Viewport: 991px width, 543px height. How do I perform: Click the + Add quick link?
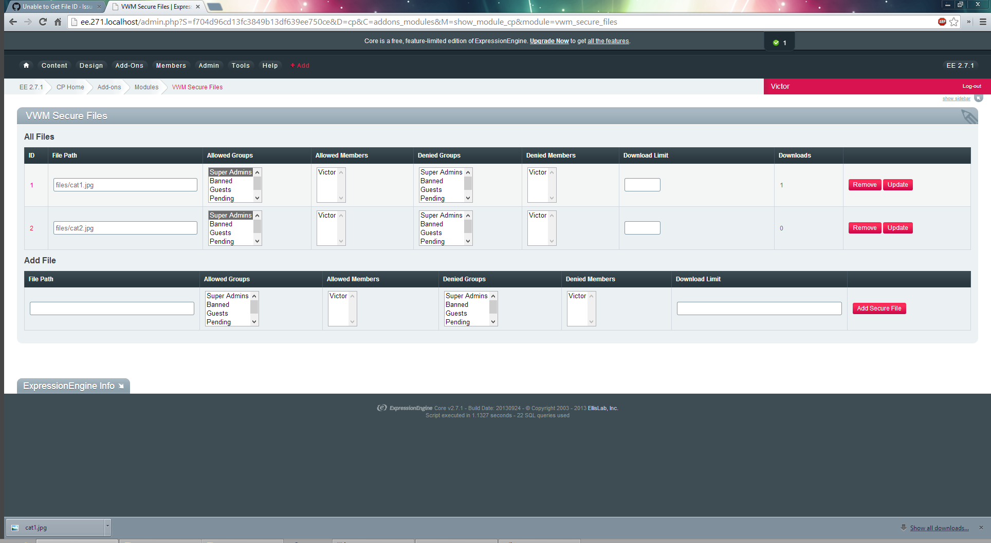[x=300, y=65]
